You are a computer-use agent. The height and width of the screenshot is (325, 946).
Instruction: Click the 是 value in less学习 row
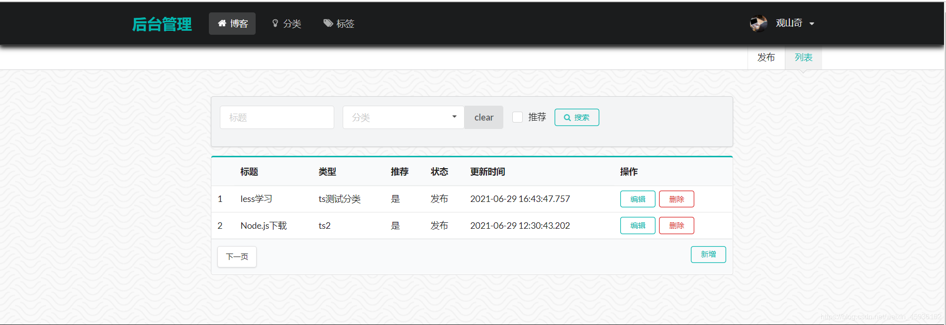(x=395, y=199)
